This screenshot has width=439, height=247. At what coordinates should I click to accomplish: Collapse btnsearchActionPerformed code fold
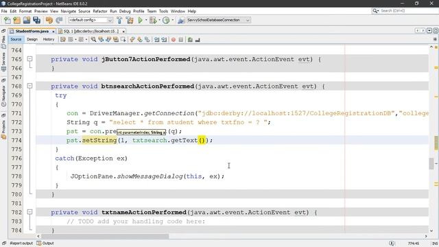29,86
